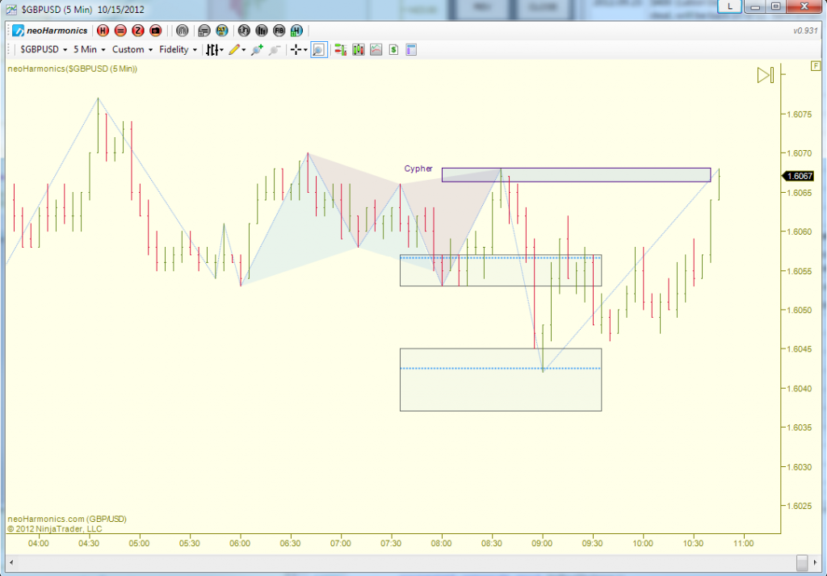827x576 pixels.
Task: Select the red H harmonic pattern icon
Action: (x=103, y=30)
